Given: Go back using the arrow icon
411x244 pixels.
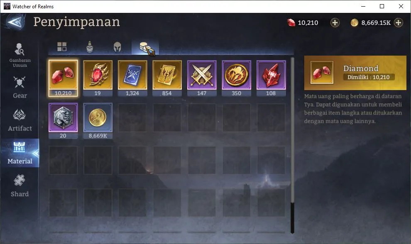Looking at the screenshot, I should [x=16, y=22].
